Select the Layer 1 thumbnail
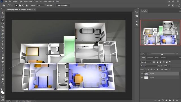Image resolution: width=181 pixels, height=102 pixels. click(x=146, y=78)
